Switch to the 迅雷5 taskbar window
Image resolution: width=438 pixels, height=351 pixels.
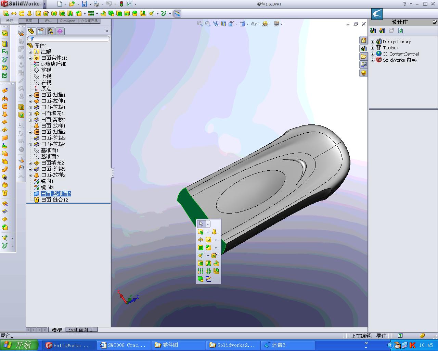point(288,345)
